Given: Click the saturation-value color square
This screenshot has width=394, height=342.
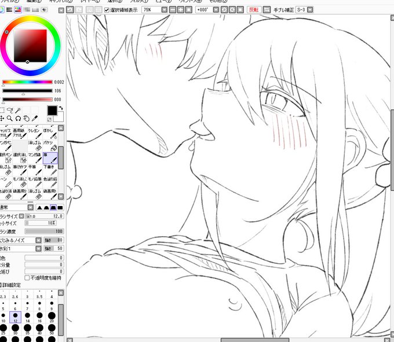Looking at the screenshot, I should 30,46.
